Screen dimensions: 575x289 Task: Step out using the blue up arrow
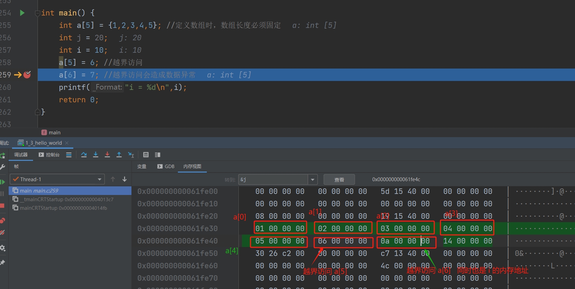(119, 155)
